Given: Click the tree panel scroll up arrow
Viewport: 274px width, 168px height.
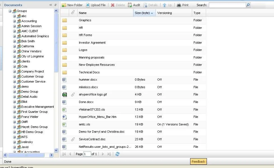Looking at the screenshot, I should coord(56,11).
